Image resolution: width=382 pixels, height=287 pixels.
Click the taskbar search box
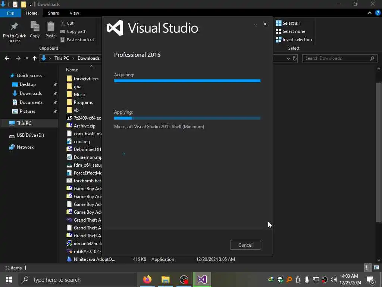[x=78, y=280]
